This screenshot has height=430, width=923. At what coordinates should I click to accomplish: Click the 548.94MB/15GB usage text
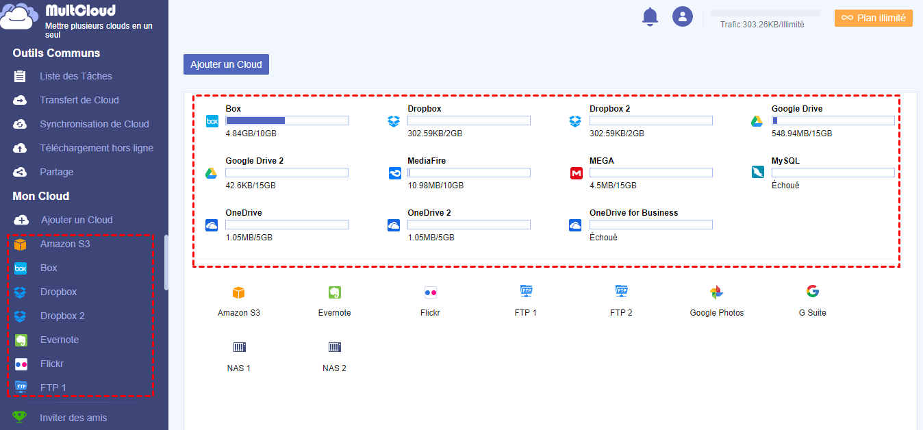[x=802, y=134]
